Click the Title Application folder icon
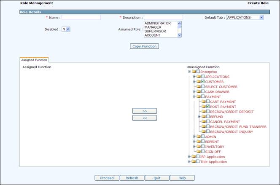Image resolution: width=280 pixels, height=185 pixels. coord(193,162)
